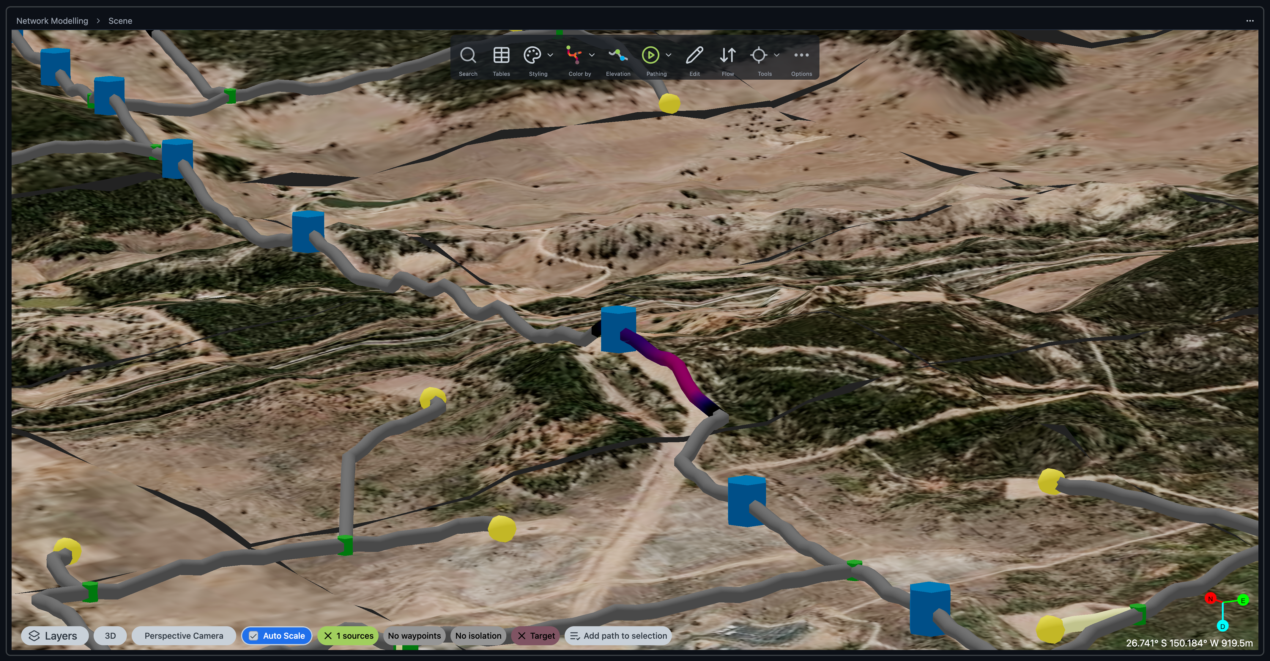
Task: Expand the Pathing dropdown chevron
Action: point(669,55)
